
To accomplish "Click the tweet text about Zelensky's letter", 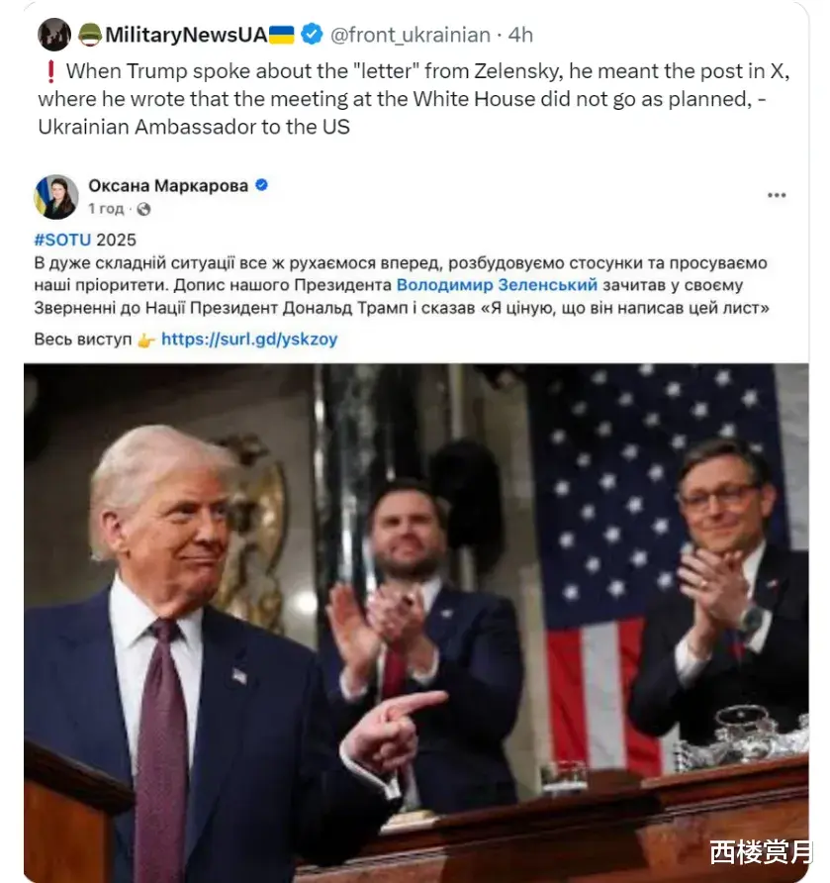I will point(414,99).
